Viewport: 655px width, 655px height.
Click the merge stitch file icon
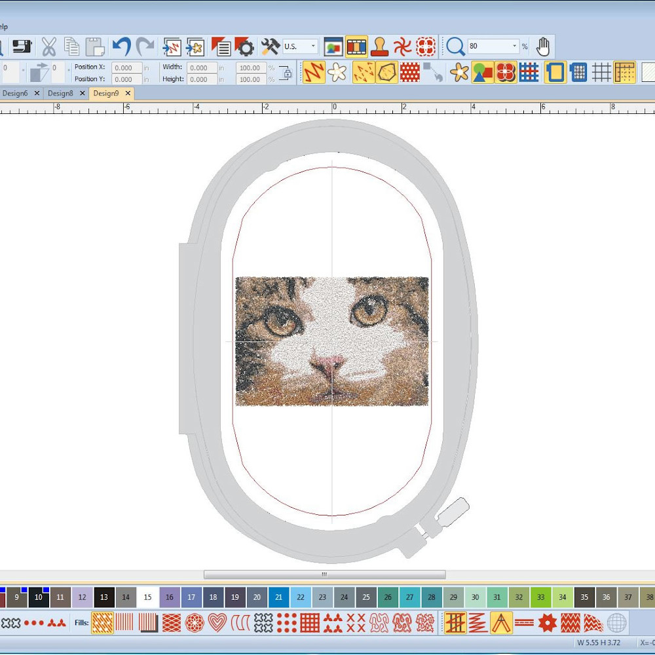(172, 47)
